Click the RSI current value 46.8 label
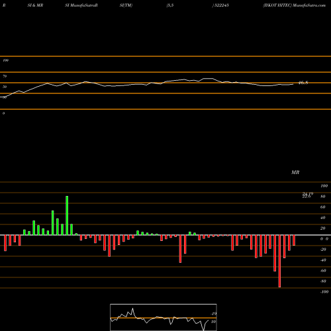The width and height of the screenshot is (331, 331). click(x=303, y=83)
